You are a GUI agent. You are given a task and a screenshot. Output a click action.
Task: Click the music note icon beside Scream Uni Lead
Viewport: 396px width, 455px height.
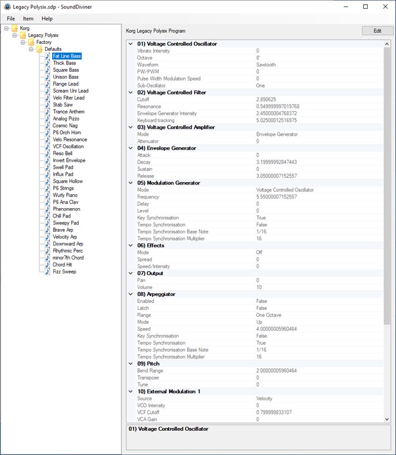point(47,91)
